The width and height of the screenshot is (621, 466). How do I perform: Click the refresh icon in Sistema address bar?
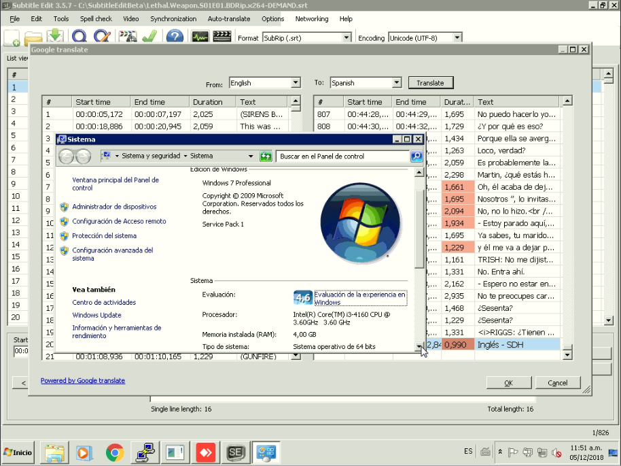pyautogui.click(x=266, y=156)
